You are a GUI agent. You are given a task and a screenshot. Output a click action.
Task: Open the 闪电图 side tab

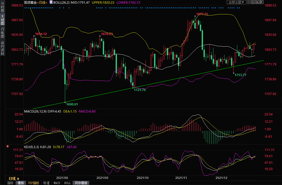3,33
